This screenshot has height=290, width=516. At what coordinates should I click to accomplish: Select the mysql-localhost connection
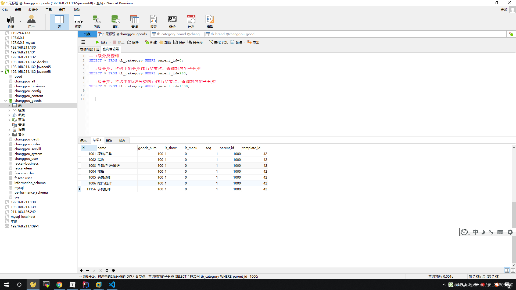[23, 217]
